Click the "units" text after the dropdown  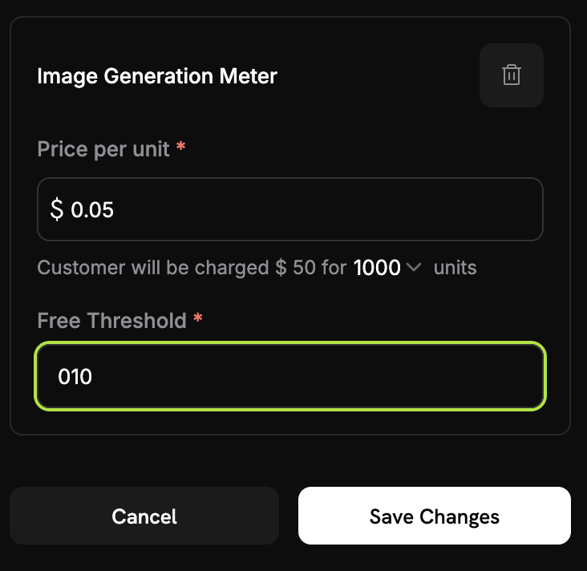click(x=455, y=268)
